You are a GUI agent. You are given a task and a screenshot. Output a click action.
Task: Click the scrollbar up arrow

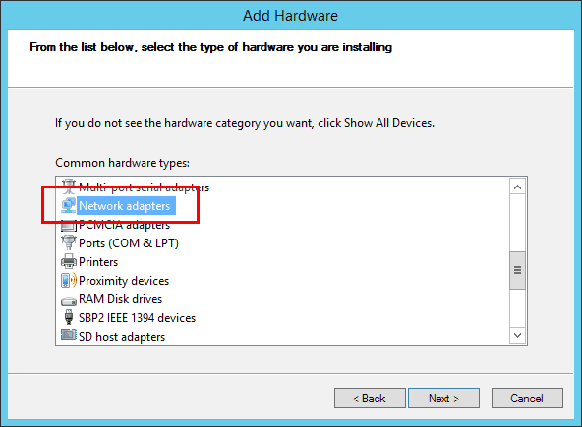pyautogui.click(x=517, y=187)
